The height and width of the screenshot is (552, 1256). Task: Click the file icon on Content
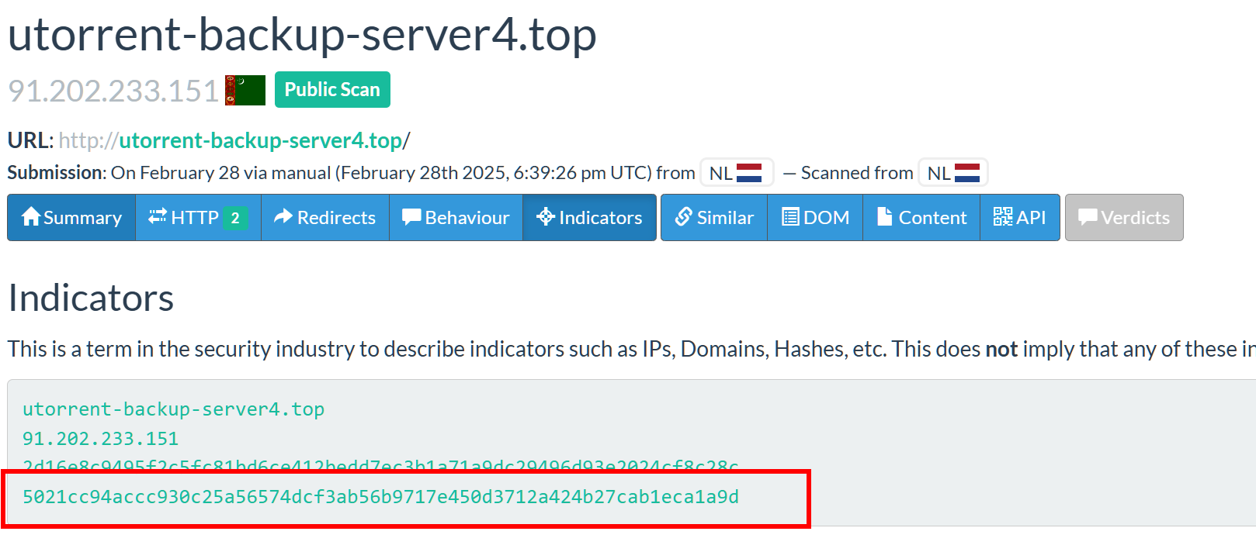click(x=884, y=216)
